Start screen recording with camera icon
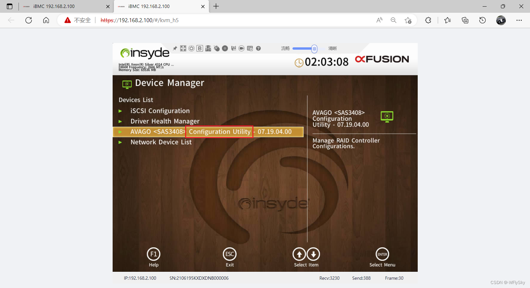The width and height of the screenshot is (530, 288). [x=241, y=48]
